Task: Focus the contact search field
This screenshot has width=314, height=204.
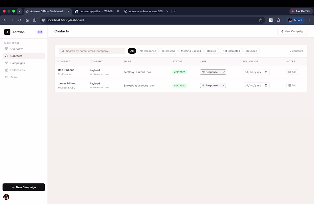Action: (x=92, y=51)
